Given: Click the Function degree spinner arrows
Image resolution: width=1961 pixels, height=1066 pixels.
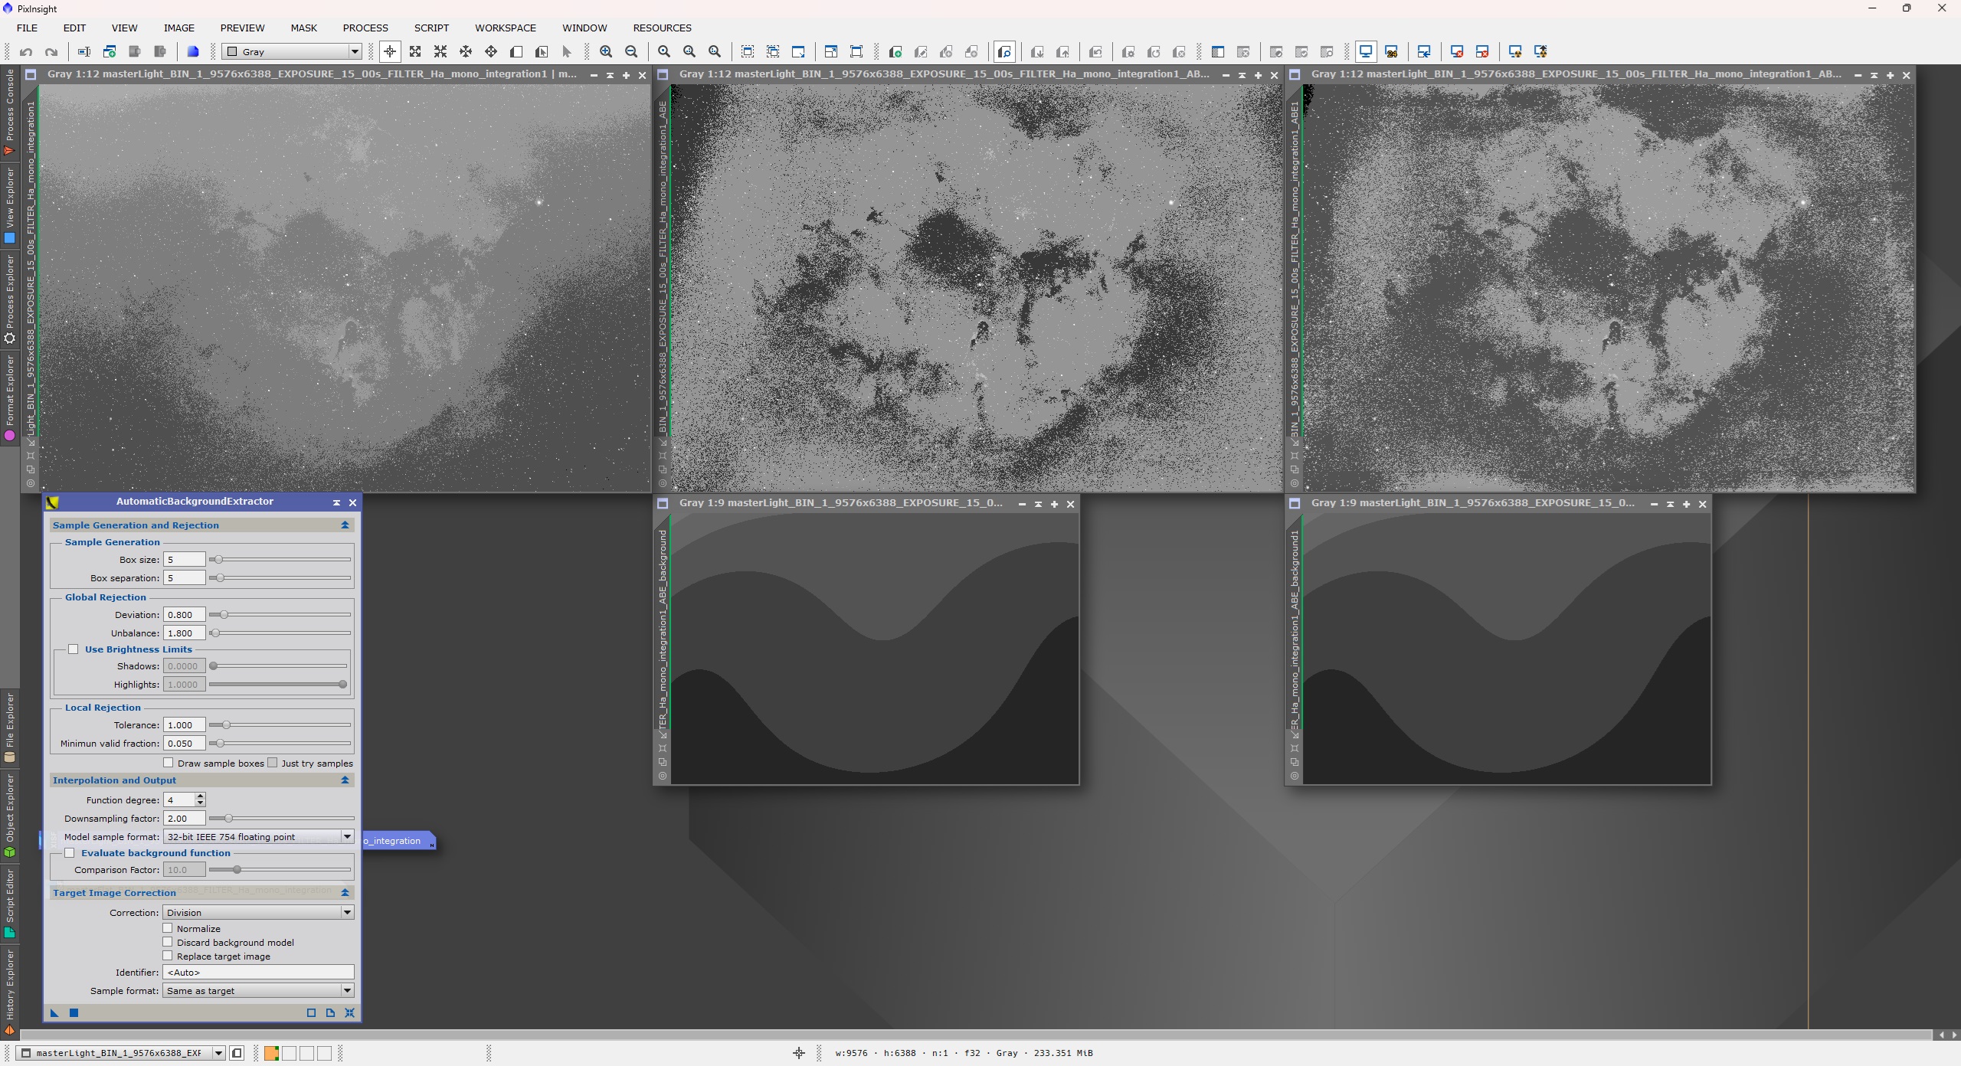Looking at the screenshot, I should click(200, 800).
